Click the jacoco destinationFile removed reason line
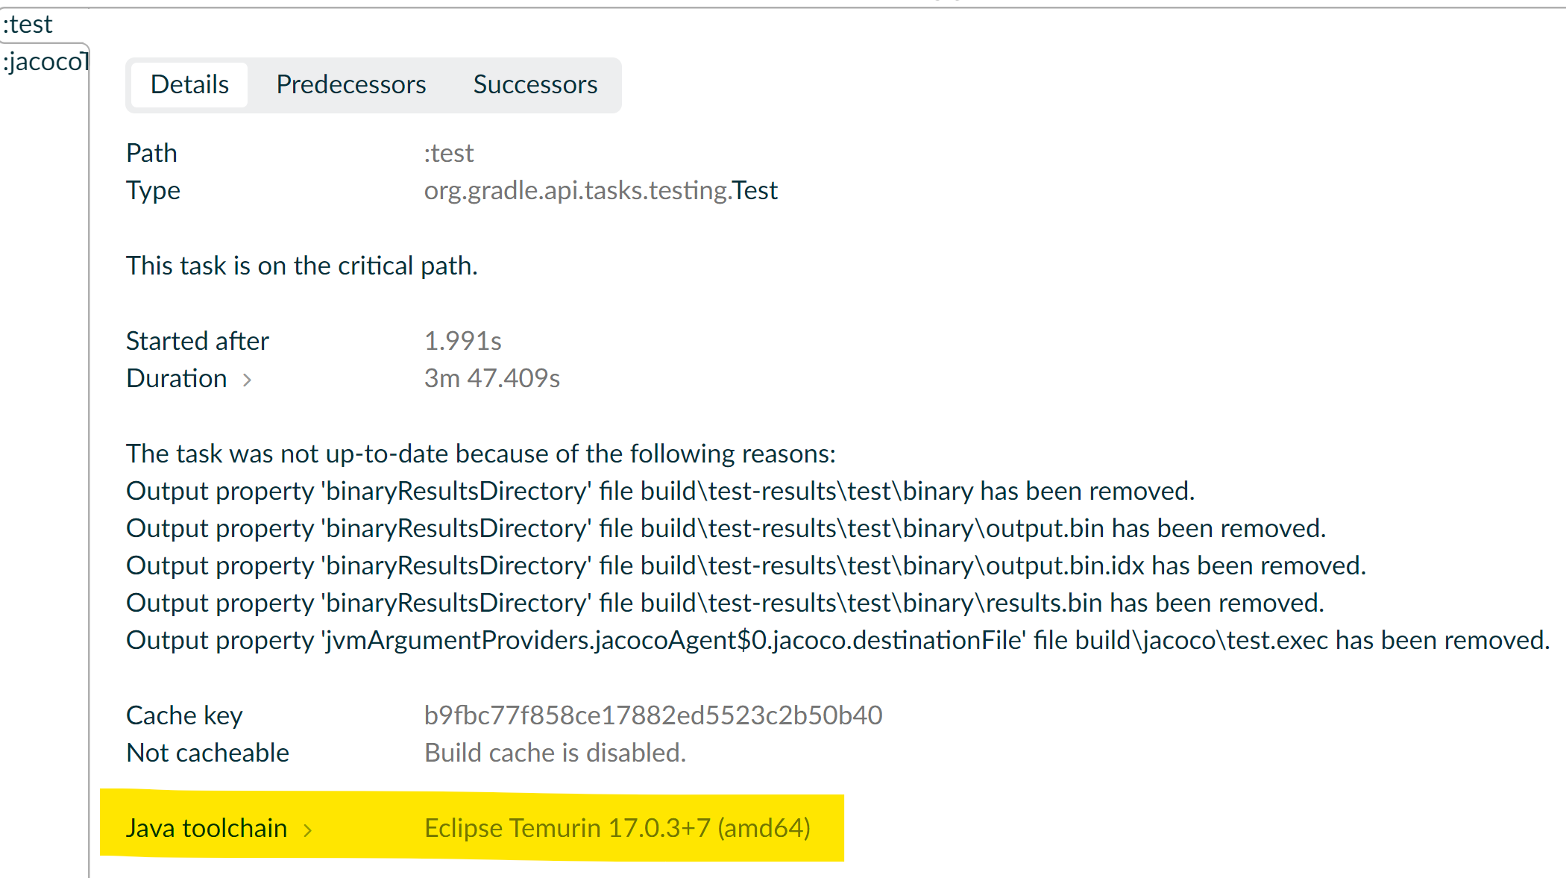 (837, 640)
